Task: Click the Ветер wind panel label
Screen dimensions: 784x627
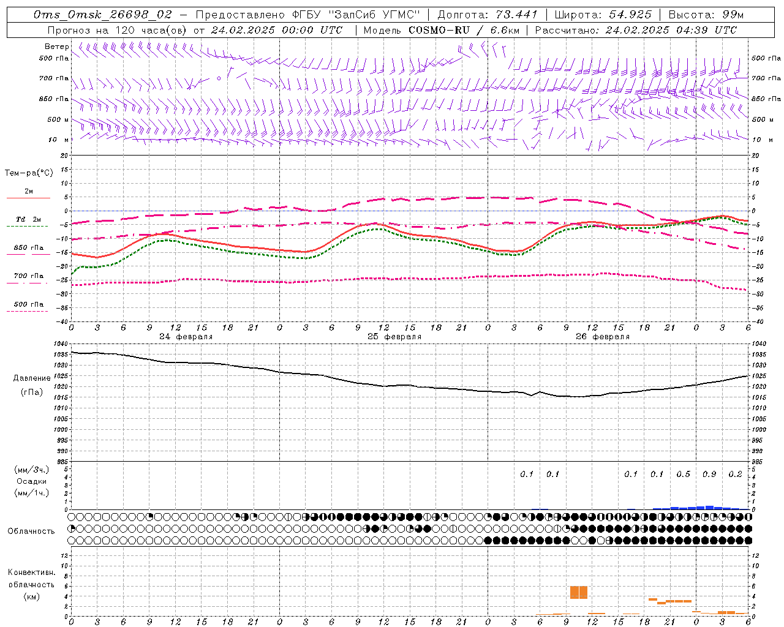Action: pos(57,47)
